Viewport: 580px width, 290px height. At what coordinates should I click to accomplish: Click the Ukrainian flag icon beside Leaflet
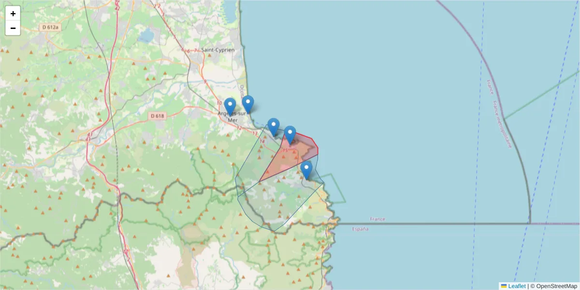point(504,286)
